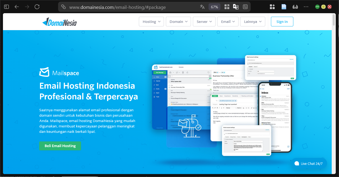This screenshot has height=177, width=339.
Task: Open the reader/page capture icon in address bar
Action: (245, 7)
